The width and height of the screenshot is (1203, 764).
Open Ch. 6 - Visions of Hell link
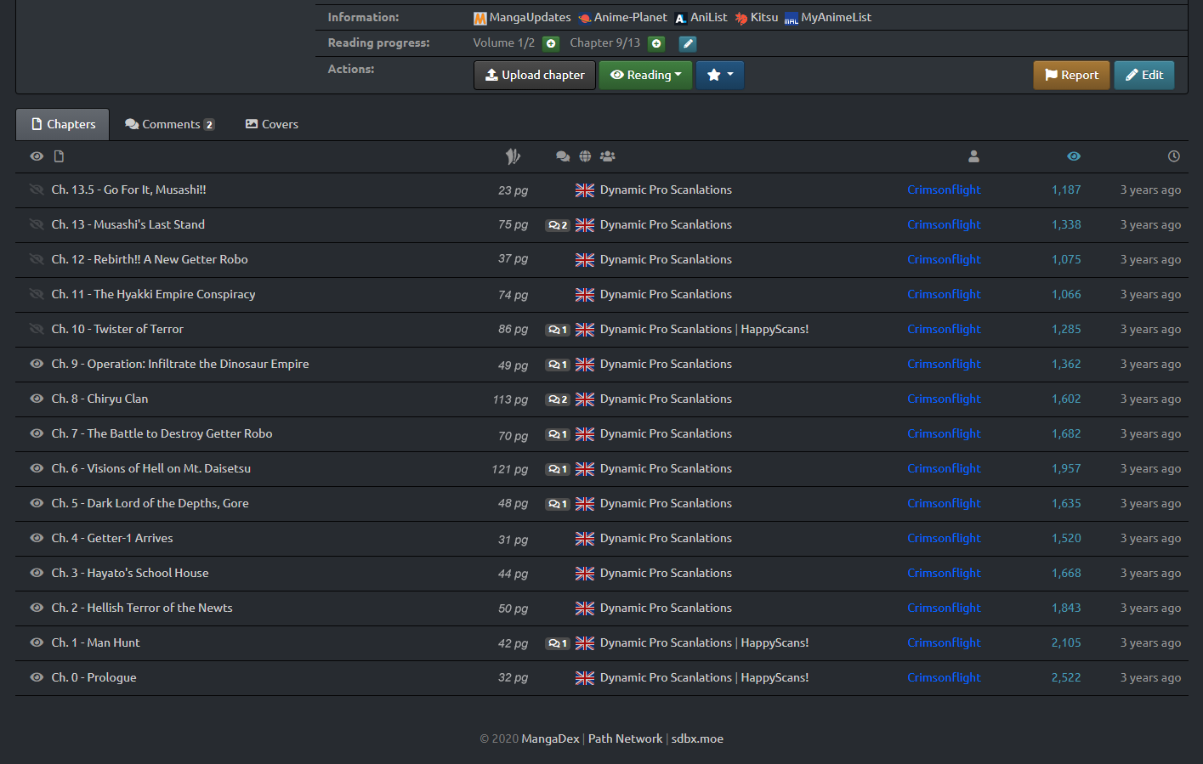click(x=150, y=468)
